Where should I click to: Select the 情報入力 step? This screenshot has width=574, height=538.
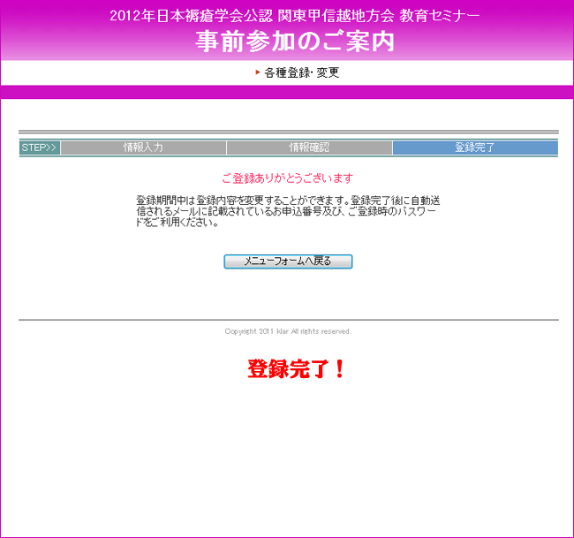coord(143,148)
